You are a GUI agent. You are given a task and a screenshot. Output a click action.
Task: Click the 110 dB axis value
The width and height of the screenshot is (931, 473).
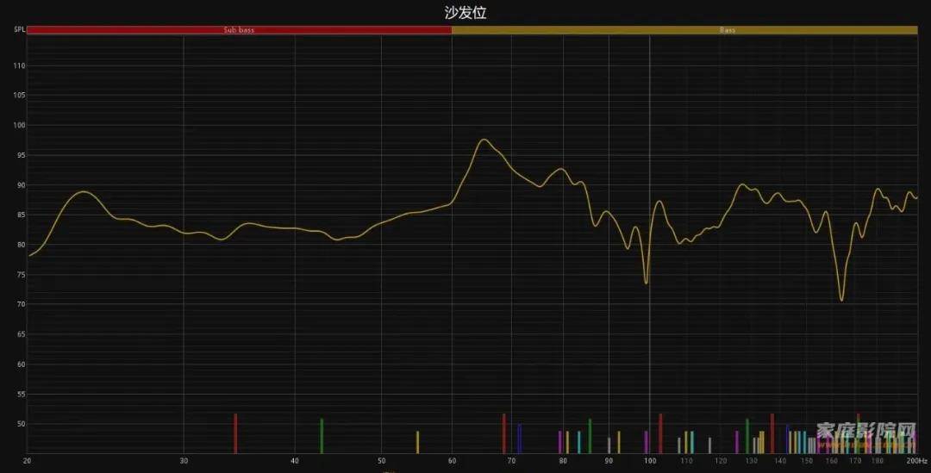click(x=20, y=65)
